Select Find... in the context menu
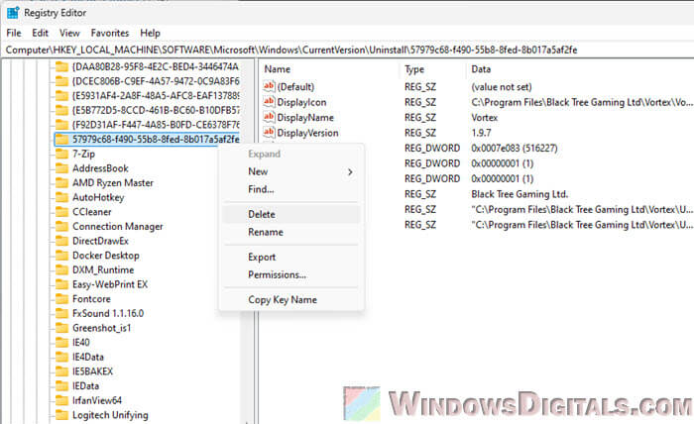The image size is (694, 424). point(292,189)
